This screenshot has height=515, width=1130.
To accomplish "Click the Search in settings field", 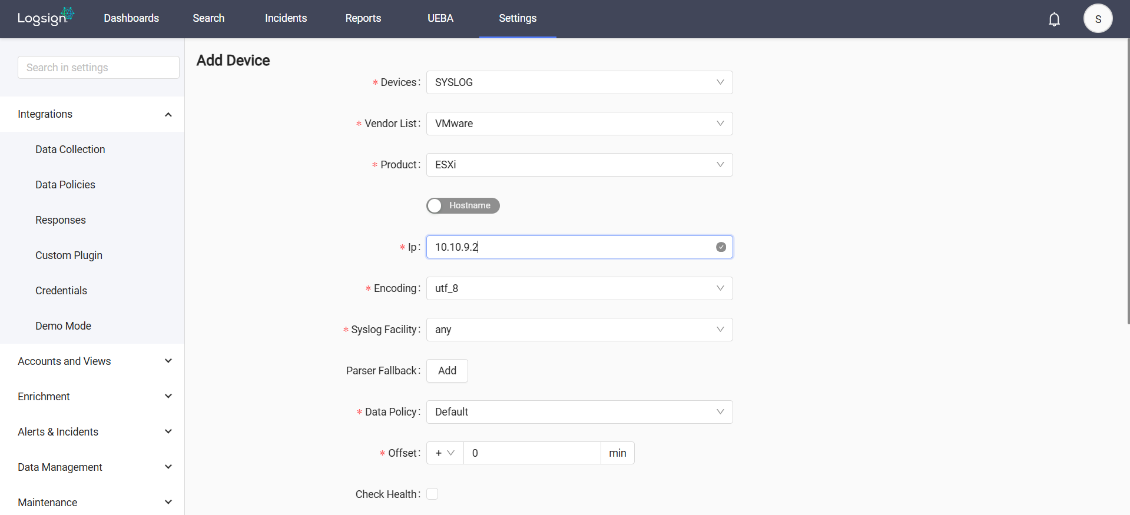I will [98, 68].
